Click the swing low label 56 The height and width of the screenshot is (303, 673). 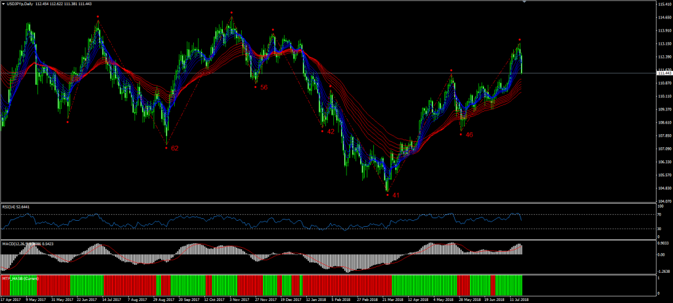coord(264,87)
